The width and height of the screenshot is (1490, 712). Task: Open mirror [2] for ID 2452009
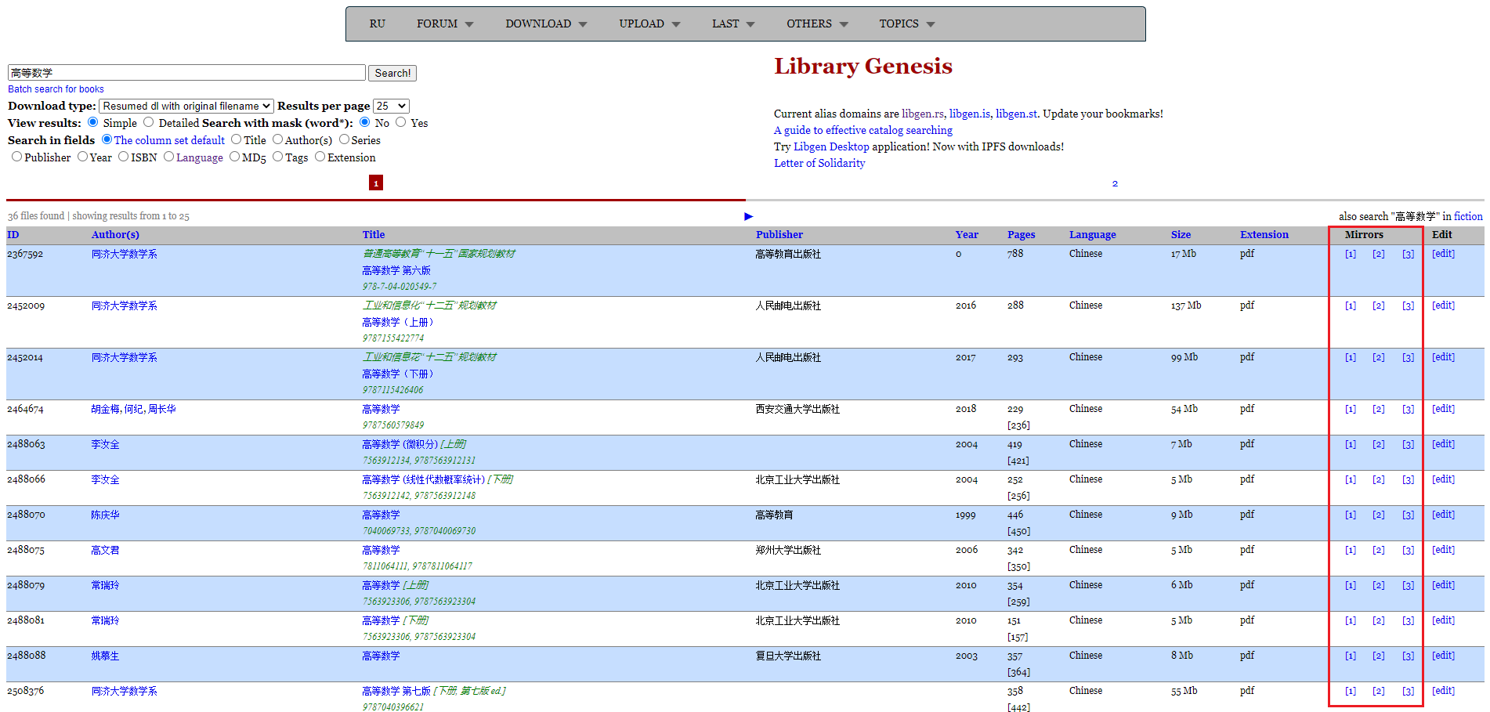pyautogui.click(x=1379, y=305)
